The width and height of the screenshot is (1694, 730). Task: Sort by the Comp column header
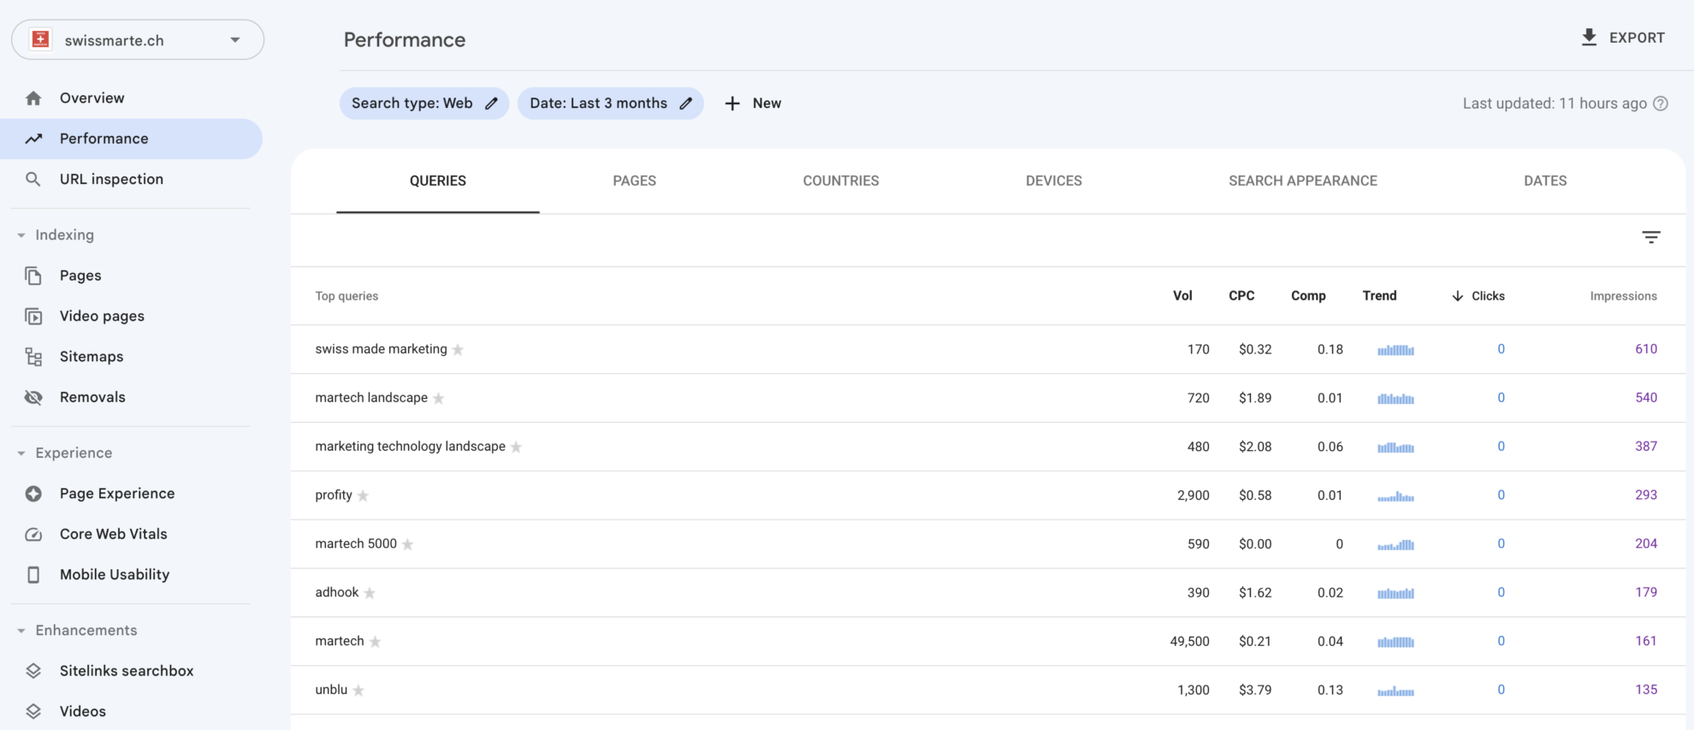pos(1308,296)
